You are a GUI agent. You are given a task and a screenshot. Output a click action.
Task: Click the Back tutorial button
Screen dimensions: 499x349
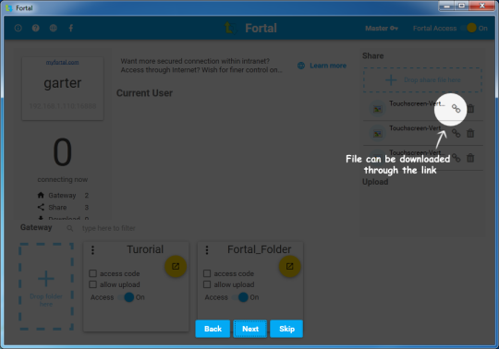[213, 329]
